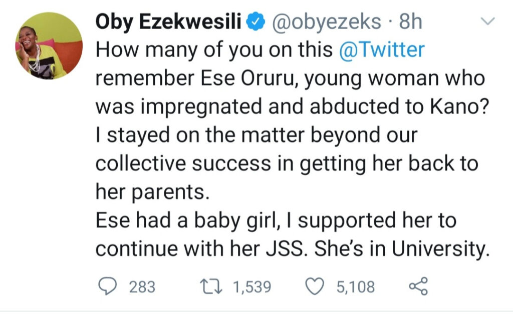513x314 pixels.
Task: Click the 283 replies count
Action: 142,287
